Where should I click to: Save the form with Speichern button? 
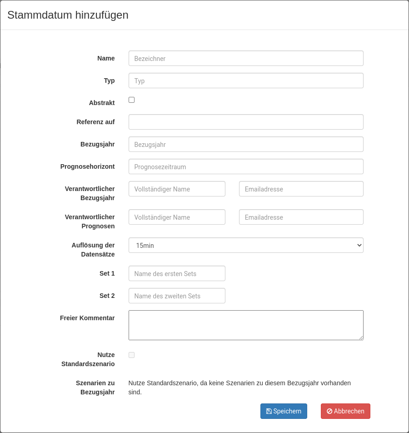click(x=284, y=411)
